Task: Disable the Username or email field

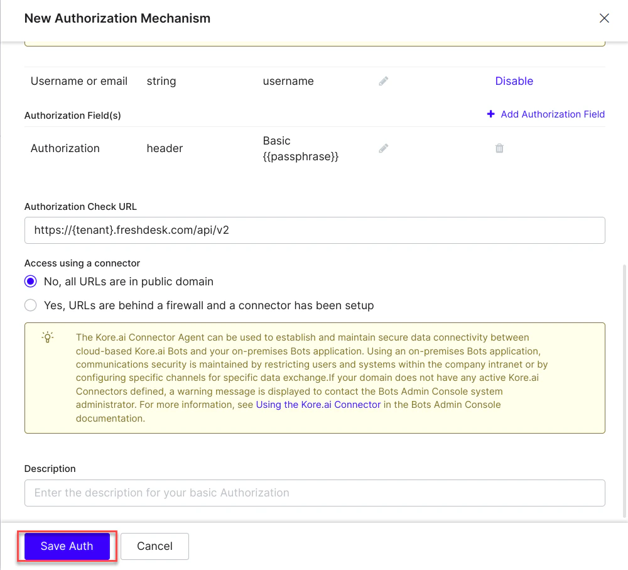Action: click(514, 80)
